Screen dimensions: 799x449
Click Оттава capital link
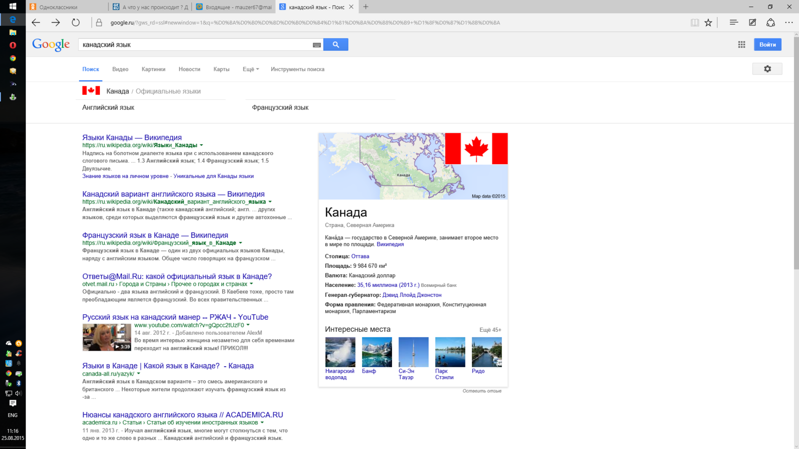360,256
